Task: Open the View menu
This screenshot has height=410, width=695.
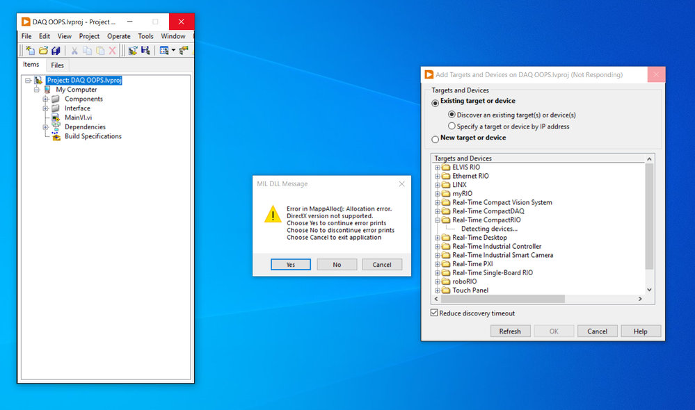Action: (x=64, y=36)
